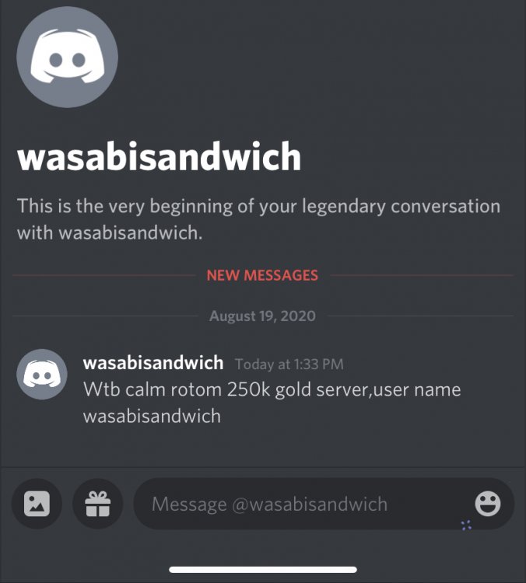Tap the small avatar beside the message
Viewport: 526px width, 583px height.
coord(42,374)
